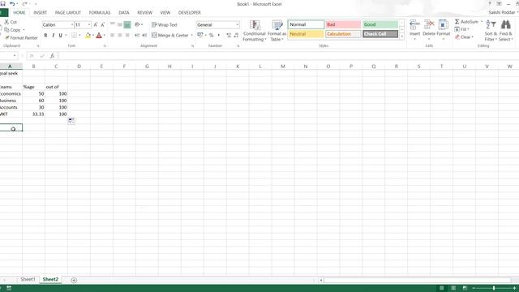Toggle Italic formatting
Screen dimensions: 519x292
[x=53, y=35]
